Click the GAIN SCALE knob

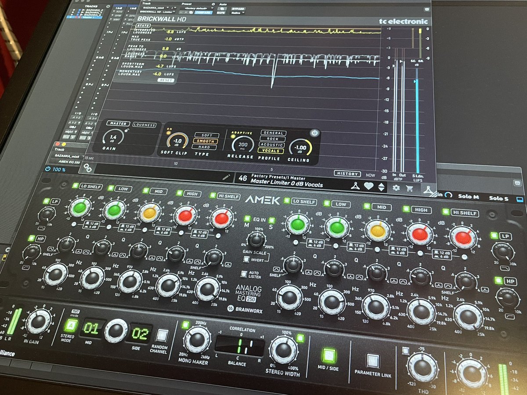(x=256, y=240)
